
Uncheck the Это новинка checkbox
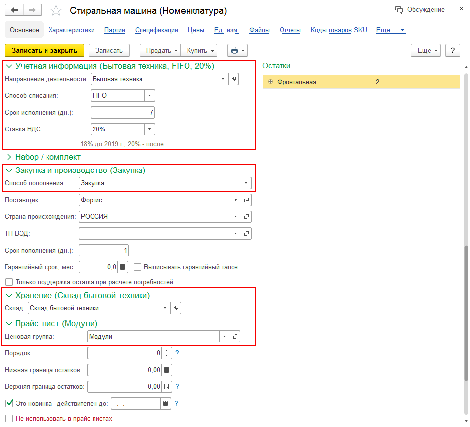[9, 403]
